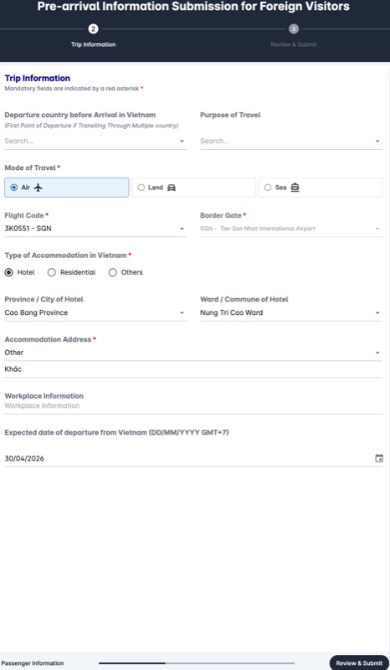
Task: Click the Khác address text field
Action: pyautogui.click(x=193, y=369)
